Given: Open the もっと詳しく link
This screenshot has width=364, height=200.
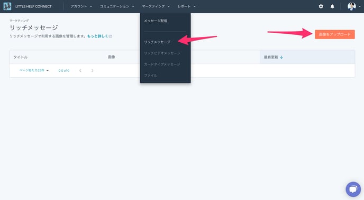Looking at the screenshot, I should click(x=97, y=36).
